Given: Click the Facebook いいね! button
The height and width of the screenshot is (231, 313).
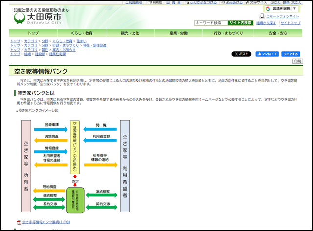Looking at the screenshot, I should coord(267,54).
